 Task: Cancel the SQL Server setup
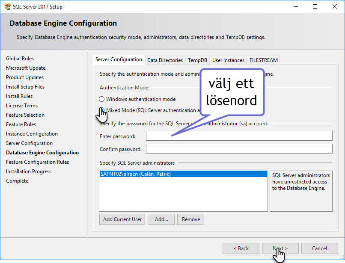coord(320,248)
